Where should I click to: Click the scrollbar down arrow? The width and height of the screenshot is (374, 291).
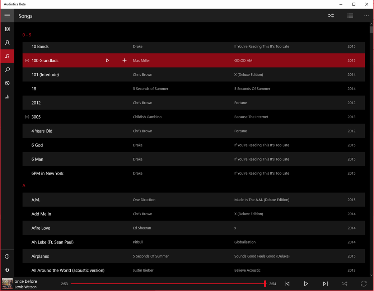(x=371, y=275)
